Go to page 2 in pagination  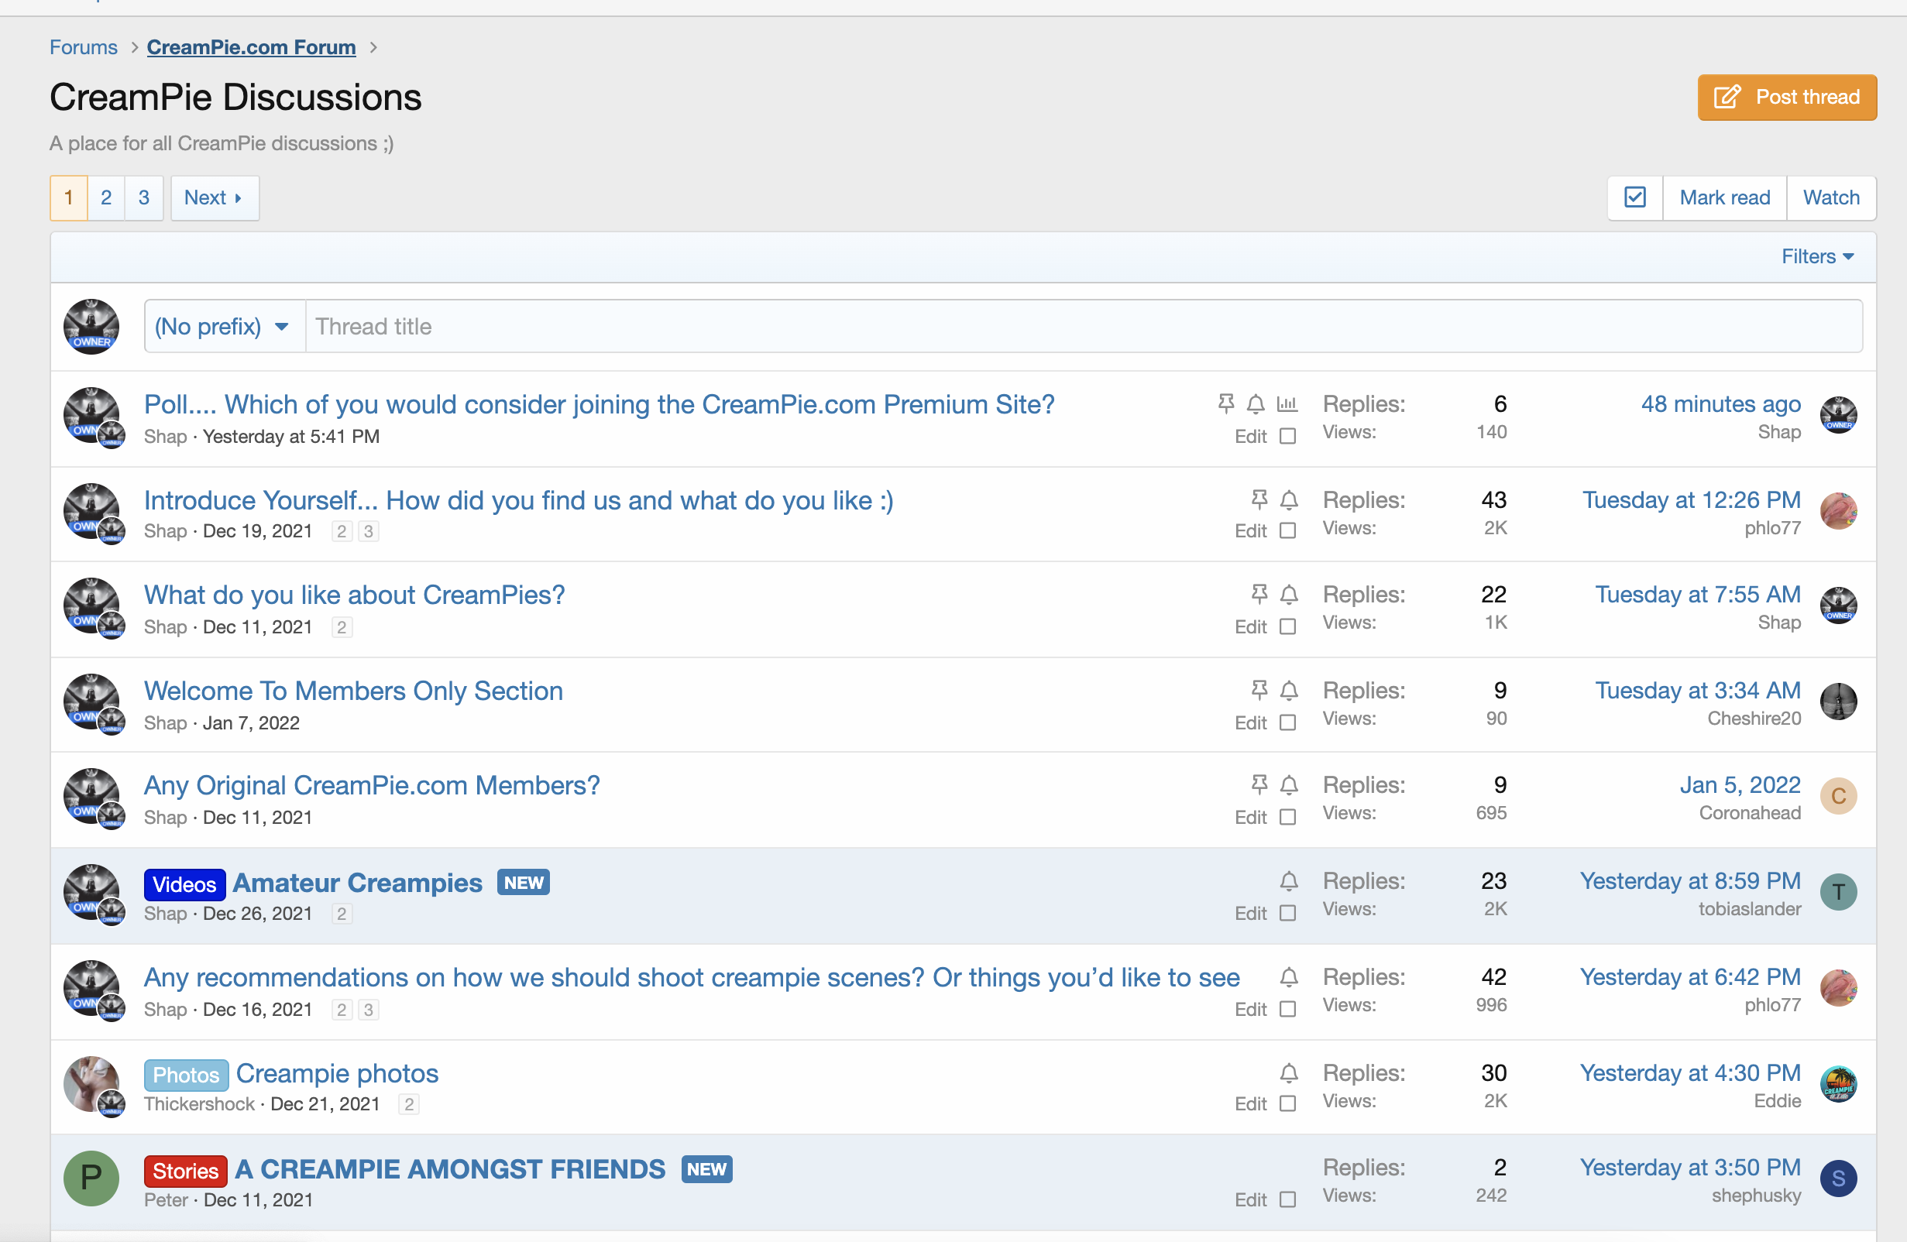click(106, 197)
